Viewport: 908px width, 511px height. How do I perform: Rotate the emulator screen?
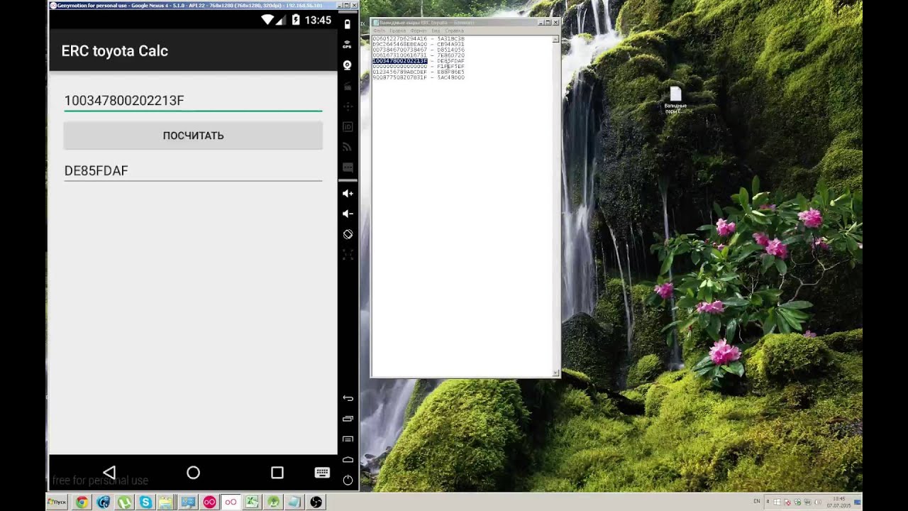point(348,234)
